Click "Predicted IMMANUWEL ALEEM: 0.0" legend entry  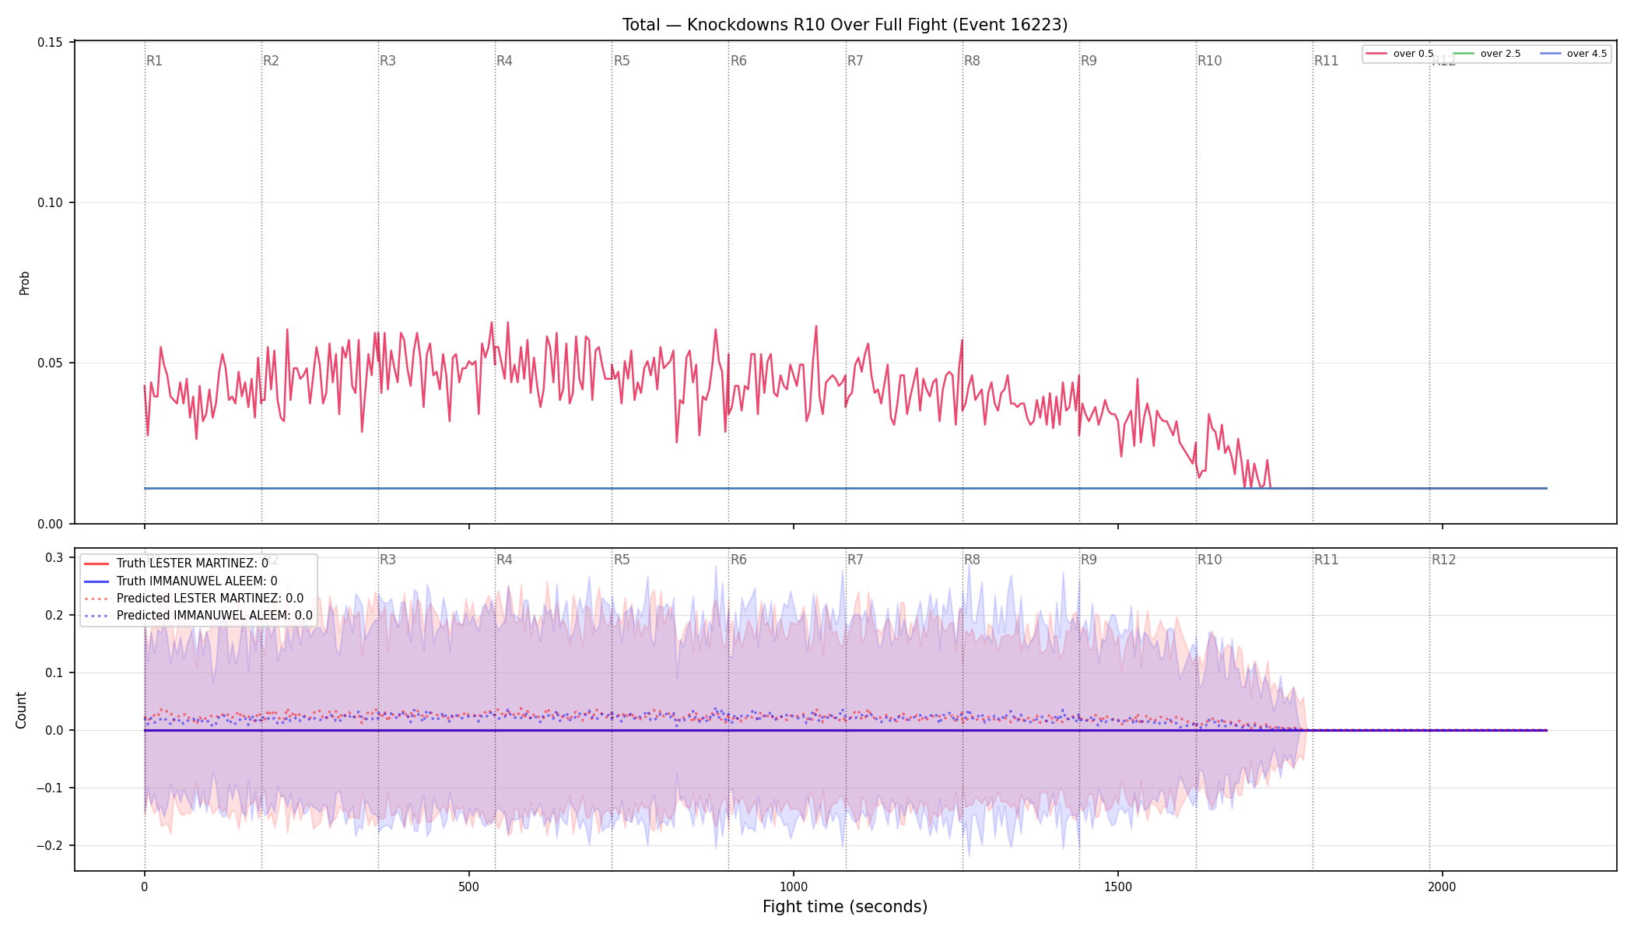[x=198, y=615]
